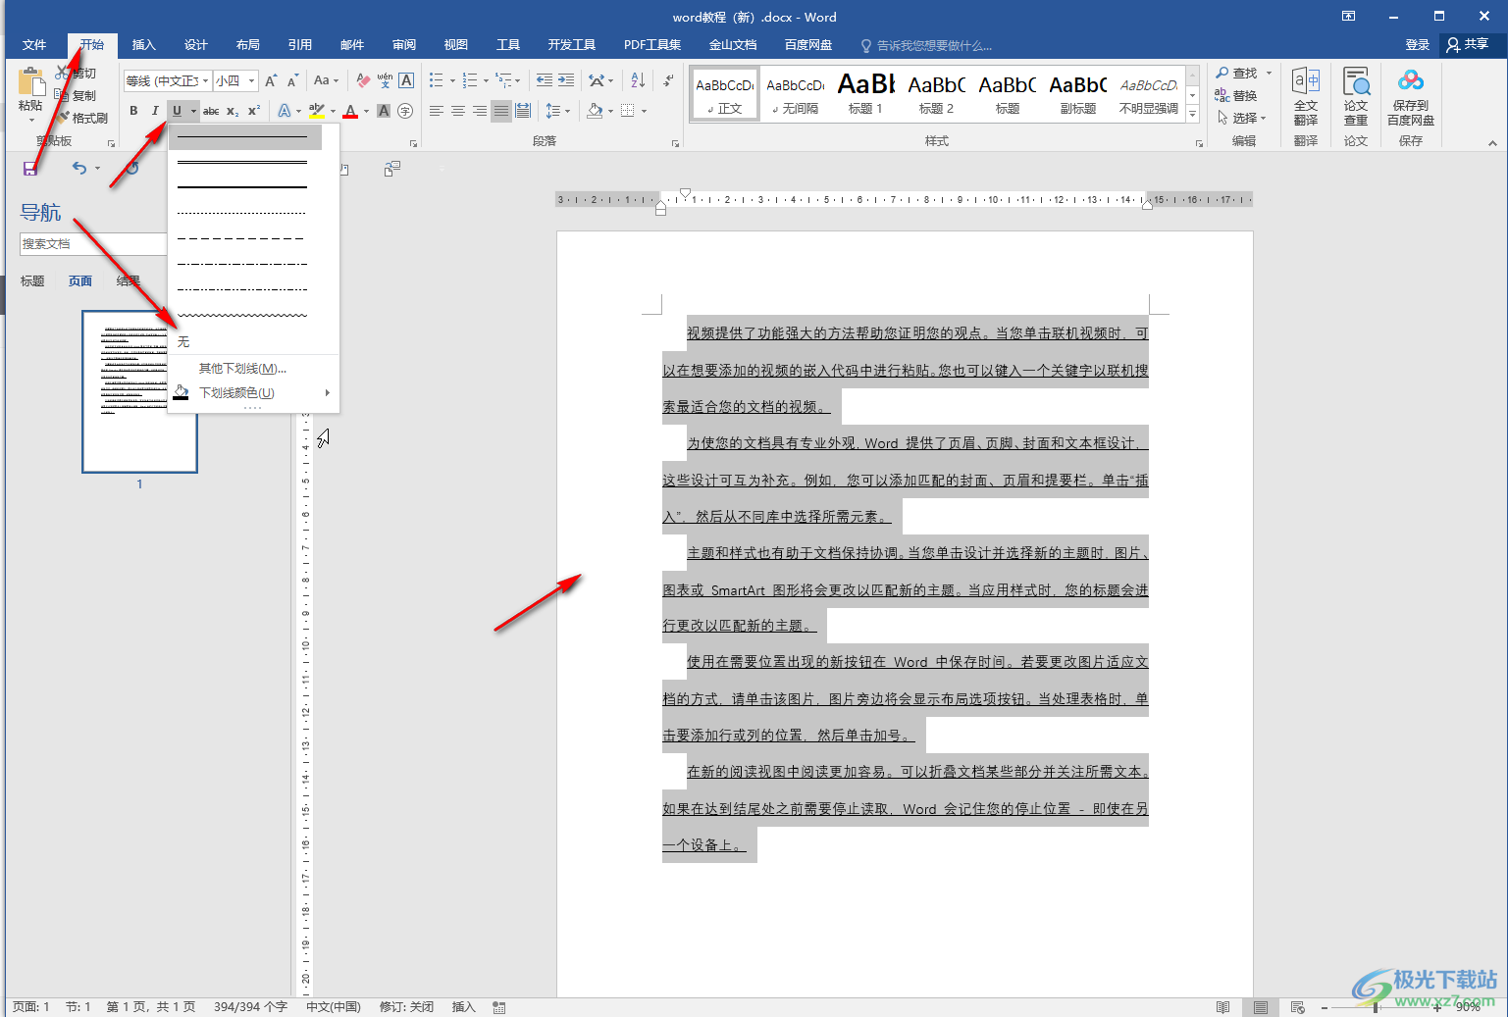Click the enclosed character icon
Image resolution: width=1508 pixels, height=1017 pixels.
(x=405, y=111)
